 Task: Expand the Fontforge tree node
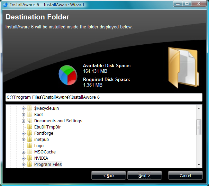(x=23, y=133)
